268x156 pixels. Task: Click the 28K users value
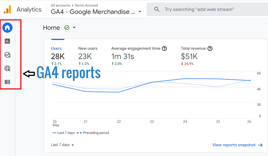[x=58, y=56]
